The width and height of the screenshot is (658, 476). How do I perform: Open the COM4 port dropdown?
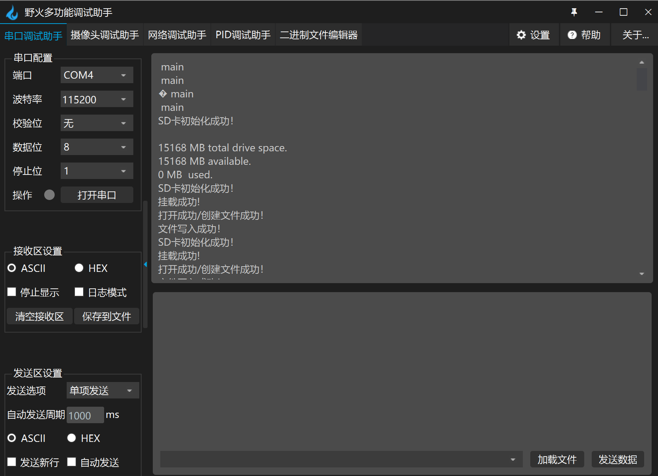96,75
